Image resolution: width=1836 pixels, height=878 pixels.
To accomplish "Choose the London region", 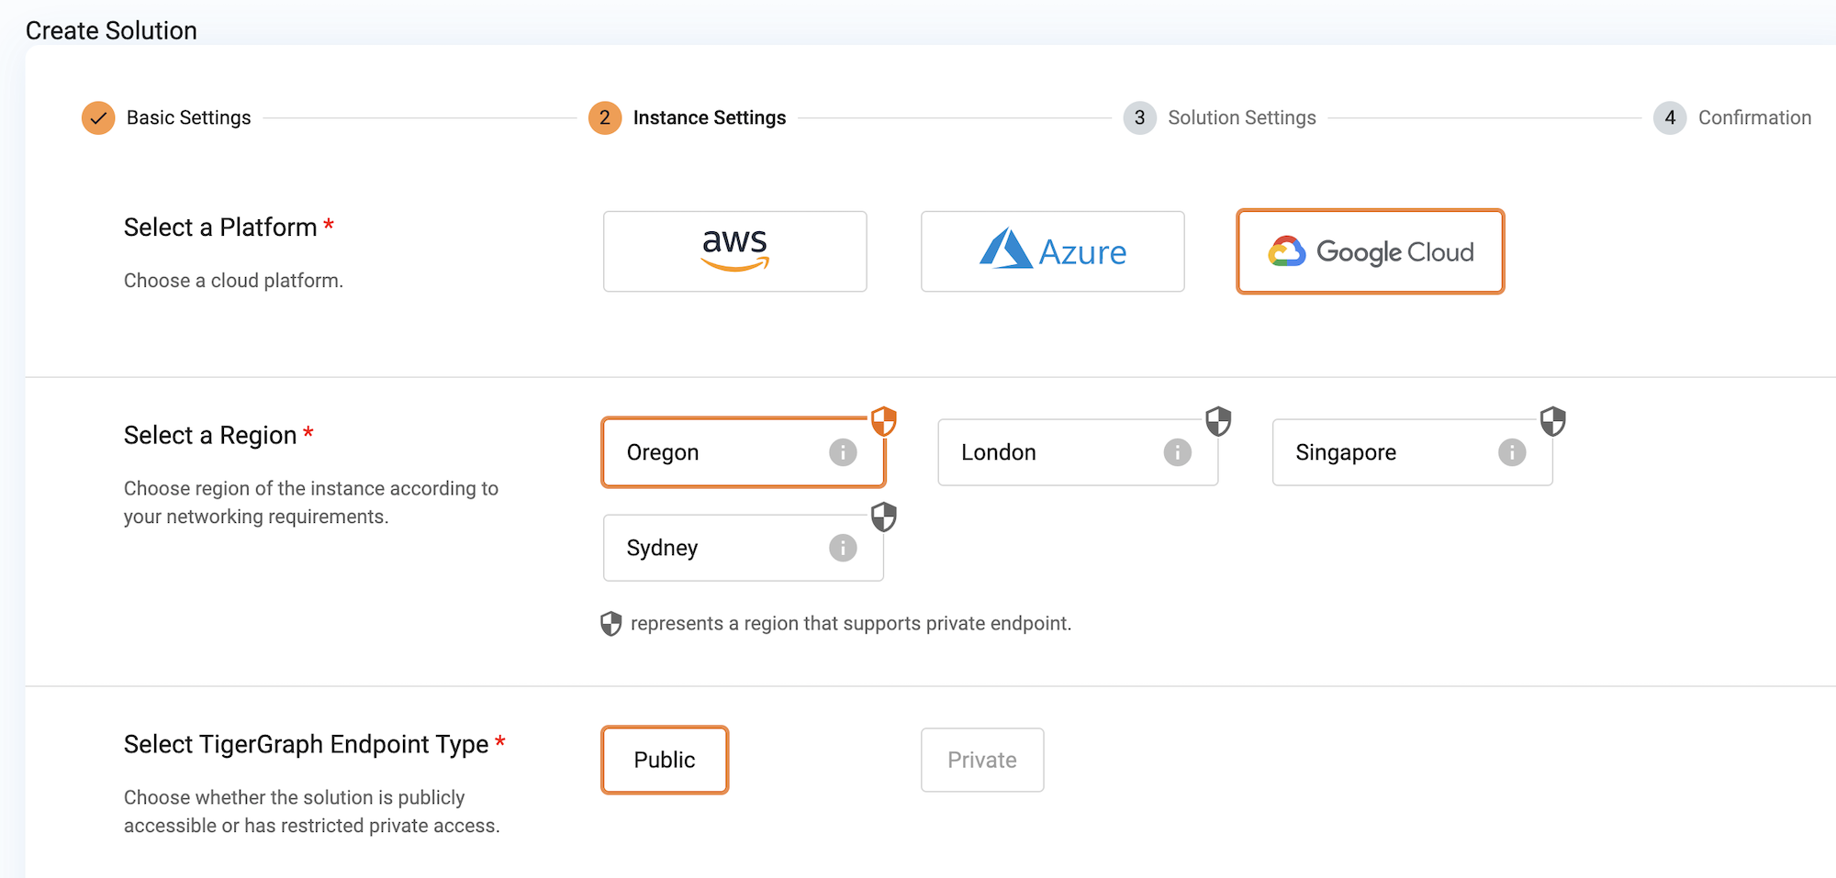I will pyautogui.click(x=1078, y=452).
